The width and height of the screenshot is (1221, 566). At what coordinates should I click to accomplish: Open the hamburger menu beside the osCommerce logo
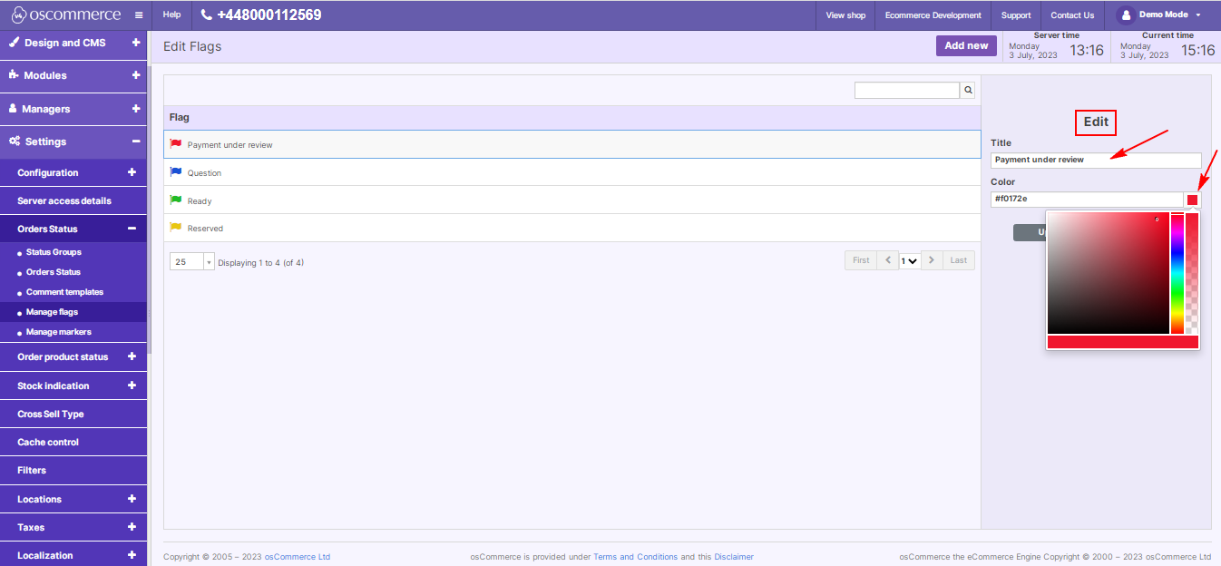pyautogui.click(x=138, y=14)
